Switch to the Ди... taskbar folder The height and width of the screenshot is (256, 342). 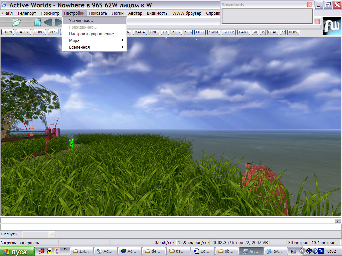(81, 251)
